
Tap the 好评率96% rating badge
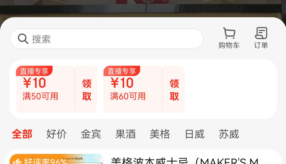point(42,161)
